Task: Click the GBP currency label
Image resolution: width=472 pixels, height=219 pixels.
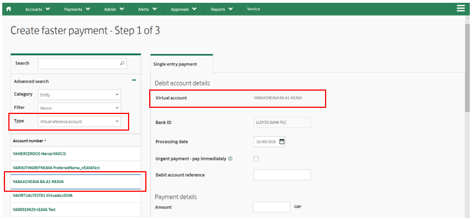Action: point(297,207)
